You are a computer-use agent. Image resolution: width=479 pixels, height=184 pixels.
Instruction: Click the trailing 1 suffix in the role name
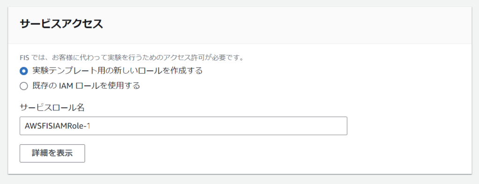88,126
